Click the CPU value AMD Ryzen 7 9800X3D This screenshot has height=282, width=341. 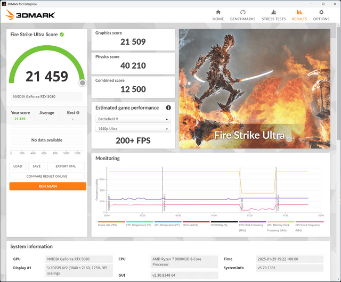click(184, 262)
